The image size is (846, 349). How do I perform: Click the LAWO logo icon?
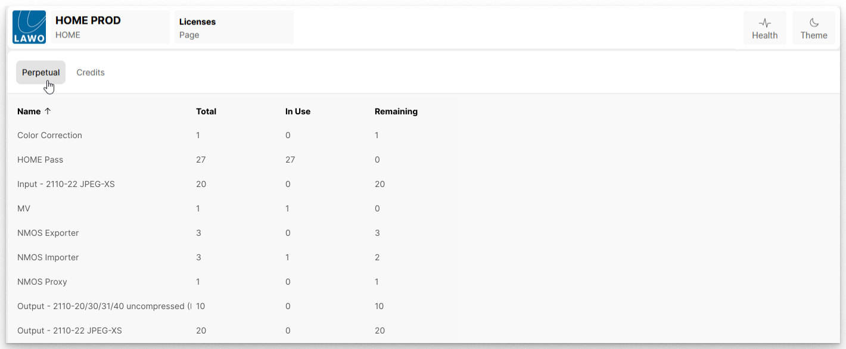pyautogui.click(x=29, y=27)
